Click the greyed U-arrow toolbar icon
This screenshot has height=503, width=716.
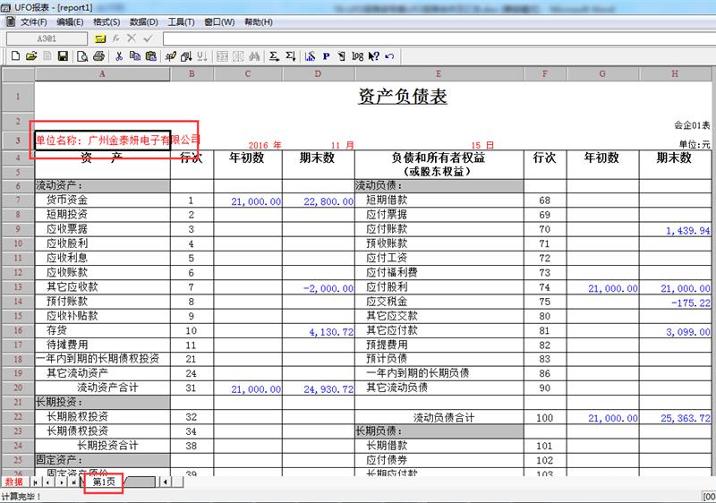point(202,56)
